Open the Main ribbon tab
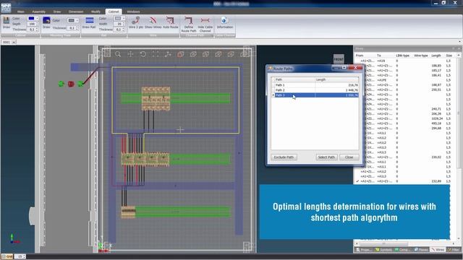463x260 pixels. 21,12
